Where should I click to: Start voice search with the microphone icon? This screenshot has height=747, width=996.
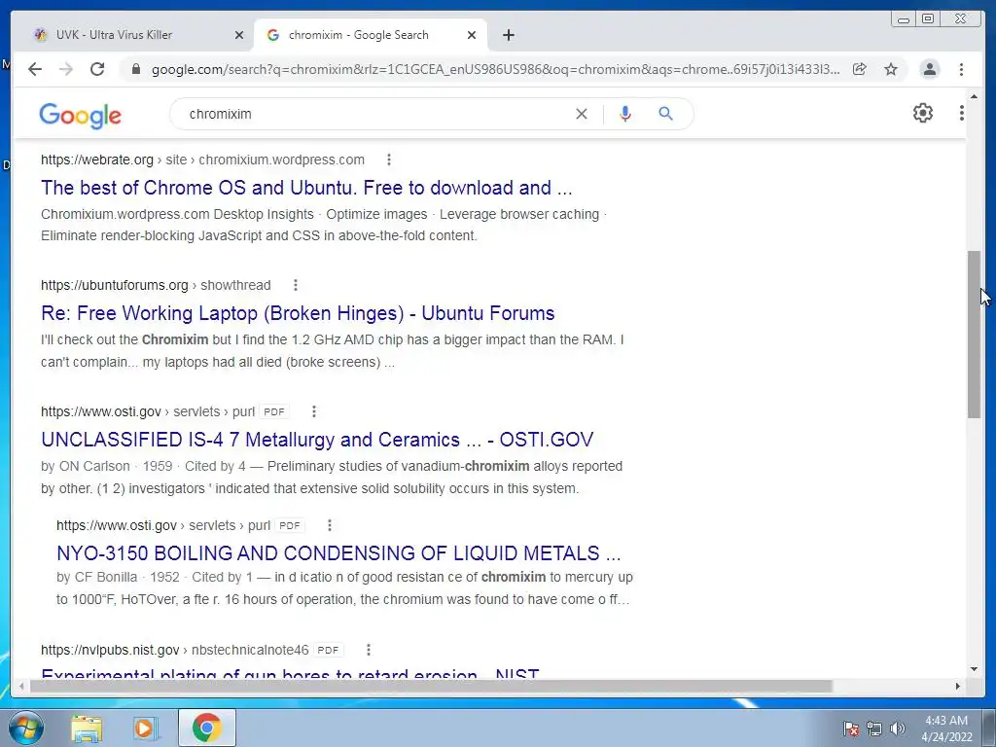(x=625, y=114)
